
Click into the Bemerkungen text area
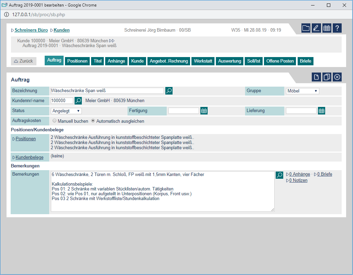162,191
